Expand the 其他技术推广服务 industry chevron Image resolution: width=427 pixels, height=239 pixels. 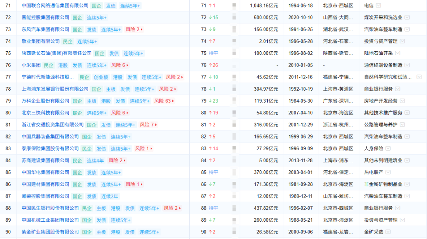click(x=407, y=113)
